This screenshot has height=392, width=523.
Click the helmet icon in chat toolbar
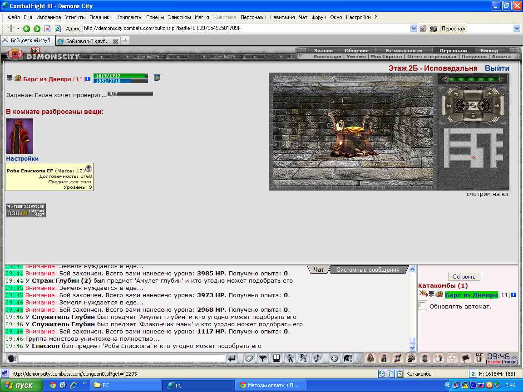(348, 358)
